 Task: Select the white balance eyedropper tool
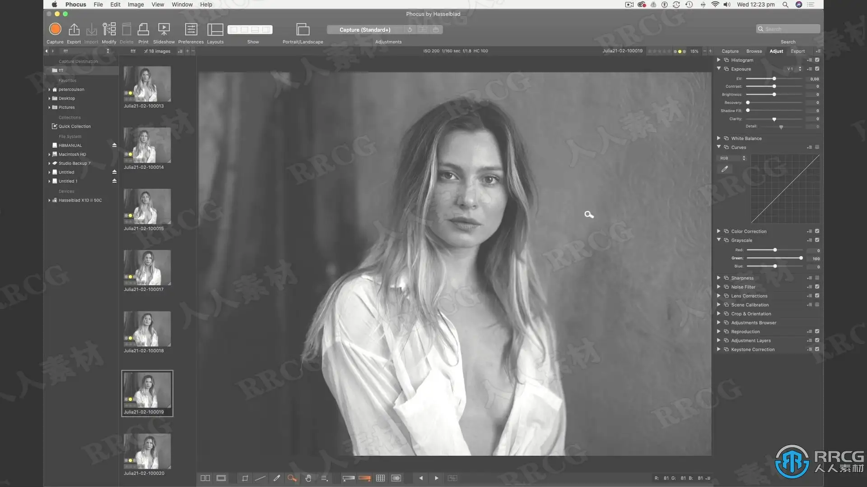point(277,478)
